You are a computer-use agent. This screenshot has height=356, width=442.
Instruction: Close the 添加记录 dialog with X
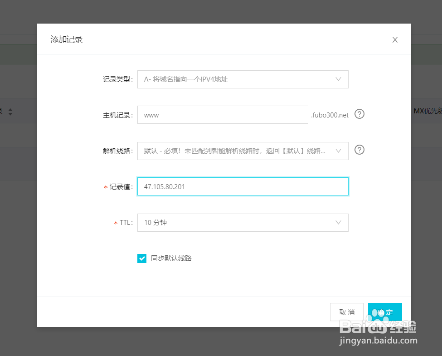pos(395,39)
